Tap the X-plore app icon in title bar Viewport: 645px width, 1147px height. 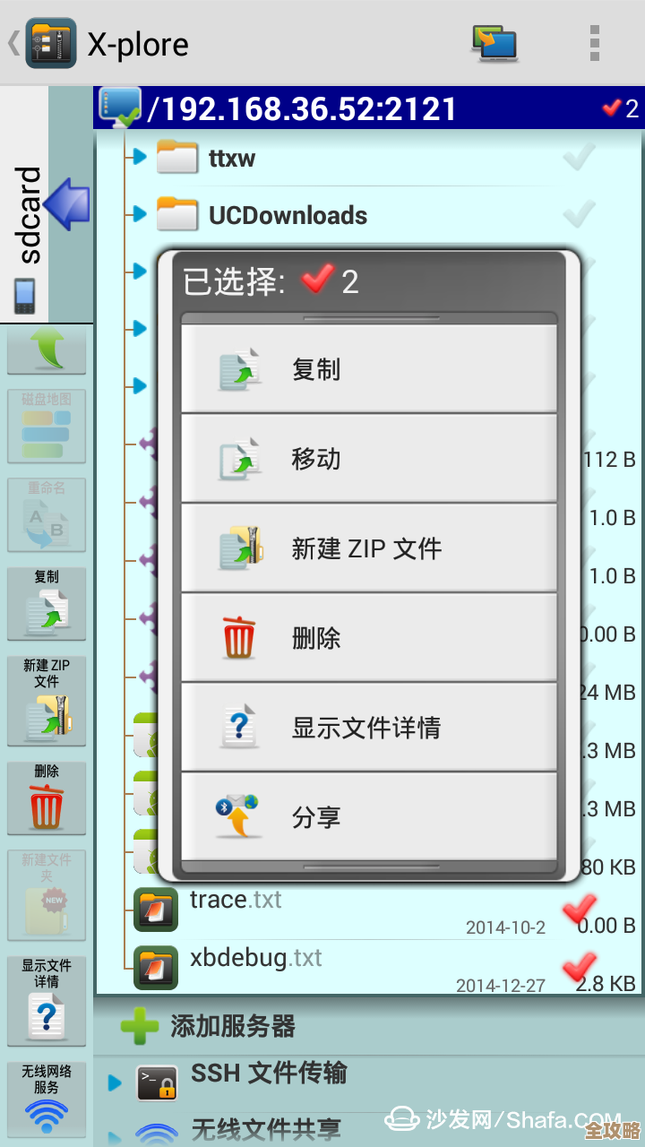[x=51, y=43]
